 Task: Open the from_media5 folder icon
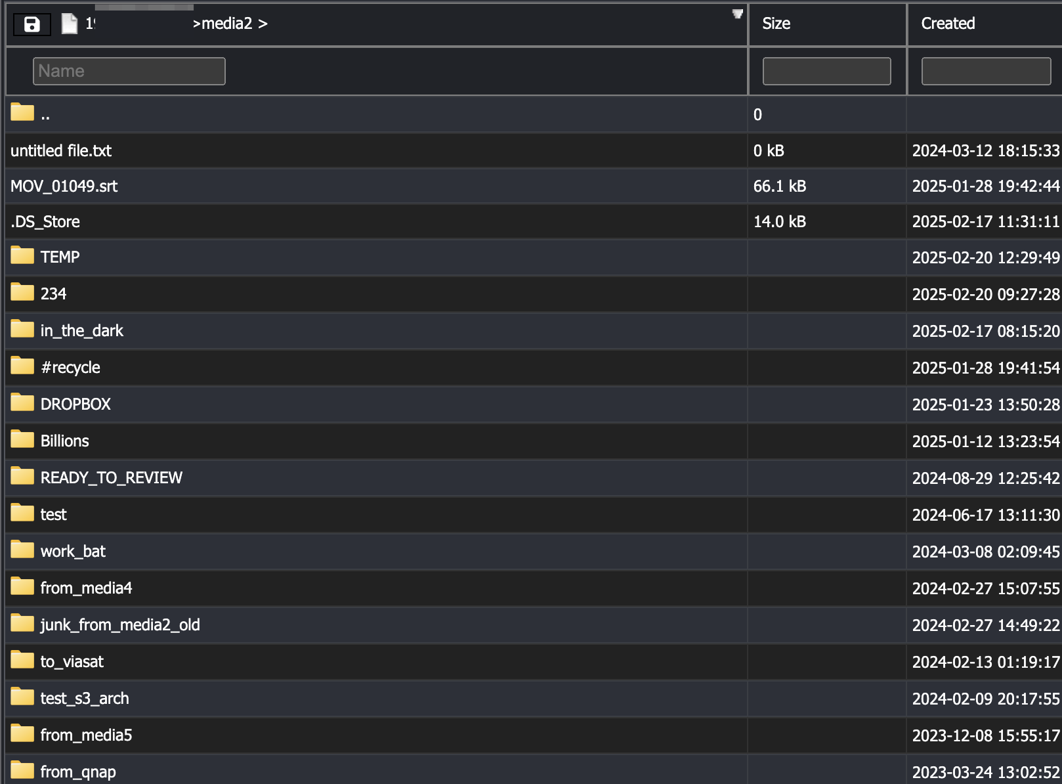tap(22, 733)
